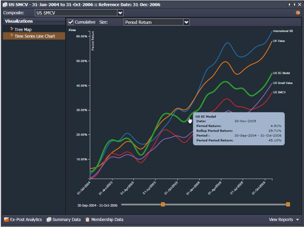Click the US Small Value series label

coord(283,83)
